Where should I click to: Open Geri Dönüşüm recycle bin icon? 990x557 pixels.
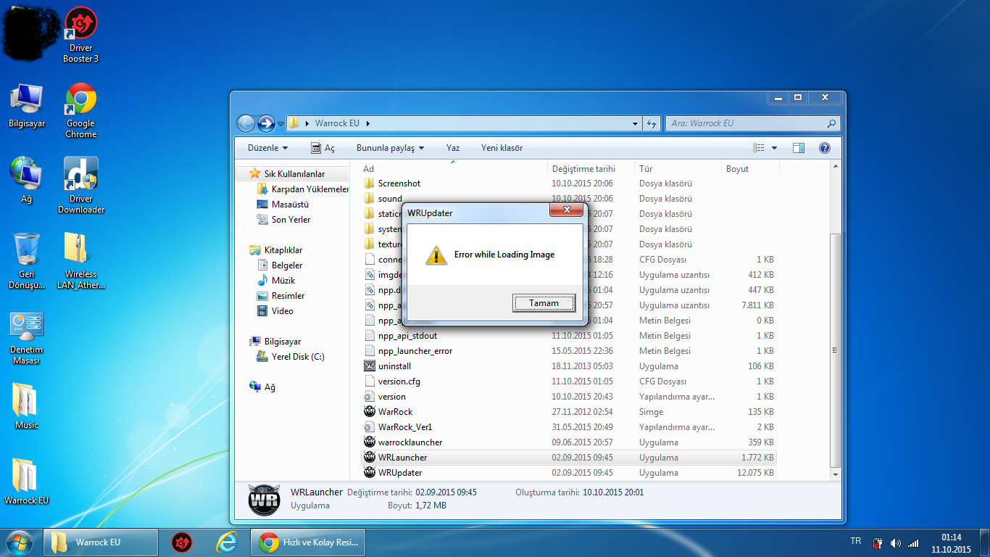tap(27, 260)
